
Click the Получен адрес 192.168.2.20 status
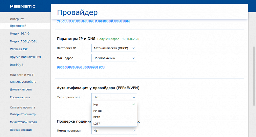click(118, 39)
